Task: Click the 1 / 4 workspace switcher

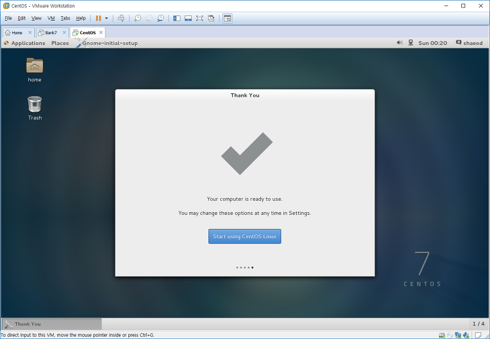Action: (x=479, y=324)
